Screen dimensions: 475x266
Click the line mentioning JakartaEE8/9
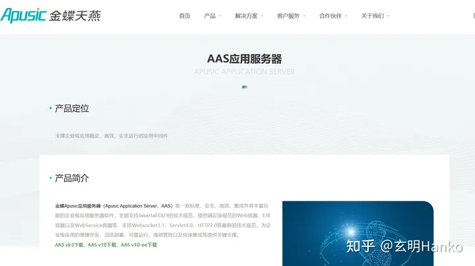click(x=163, y=215)
